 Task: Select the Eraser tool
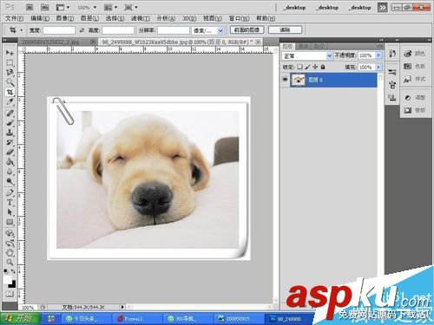pos(10,152)
